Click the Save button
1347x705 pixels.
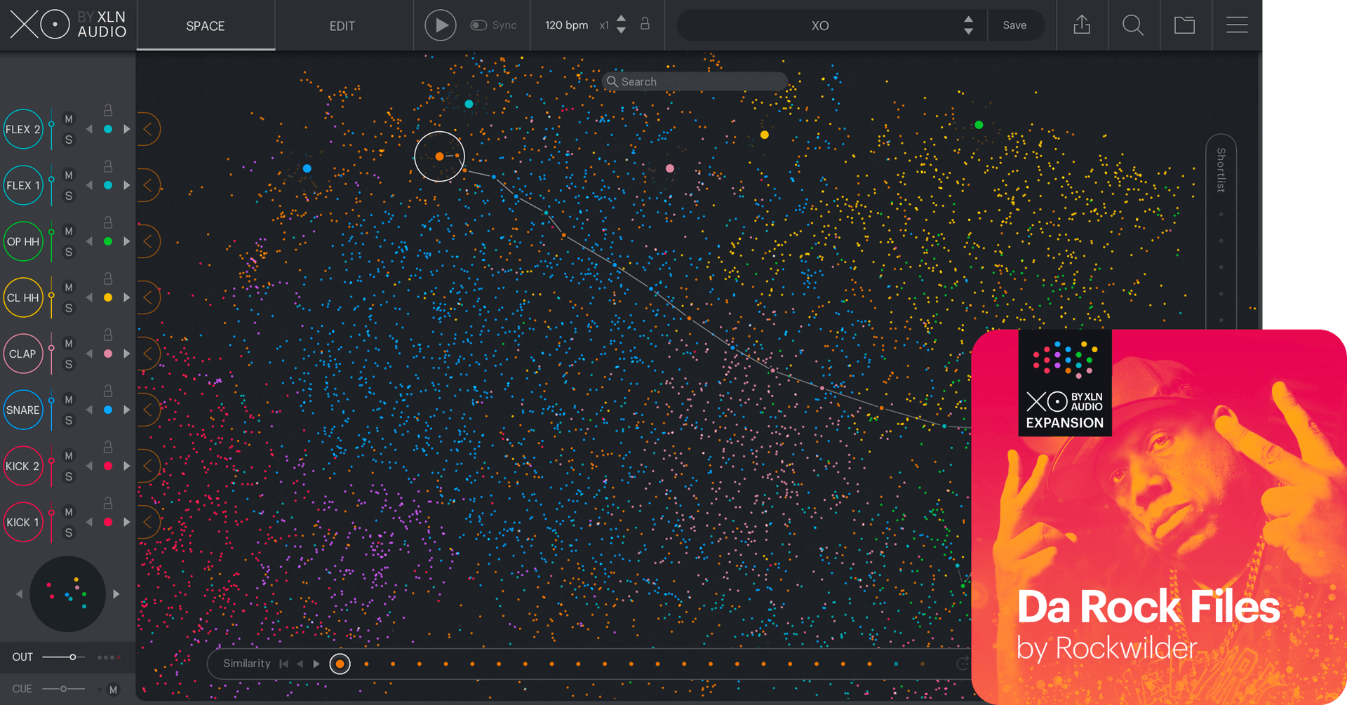tap(1014, 25)
